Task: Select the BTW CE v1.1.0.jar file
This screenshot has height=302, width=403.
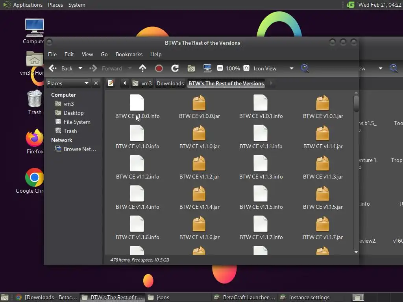Action: (199, 137)
